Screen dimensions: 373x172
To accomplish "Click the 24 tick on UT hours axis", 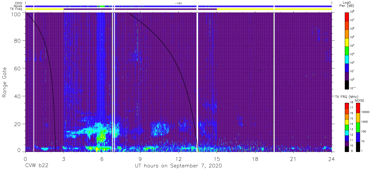I will click(332, 159).
